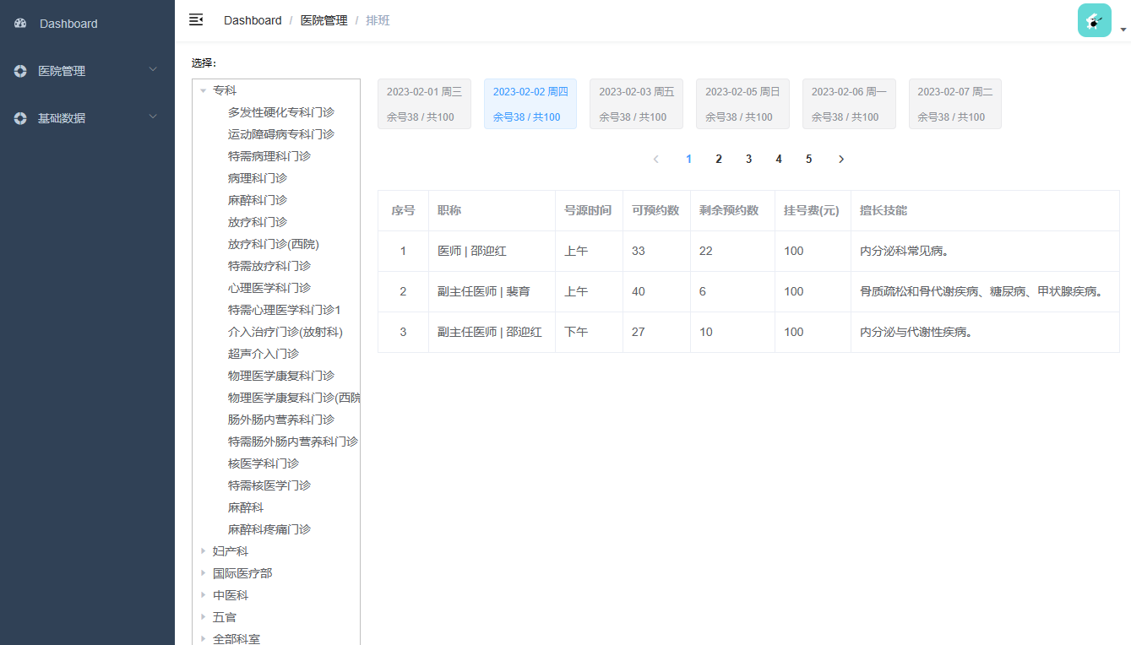Screen dimensions: 1131x645
Task: Select 超声介入门诊 tree item
Action: [x=264, y=354]
